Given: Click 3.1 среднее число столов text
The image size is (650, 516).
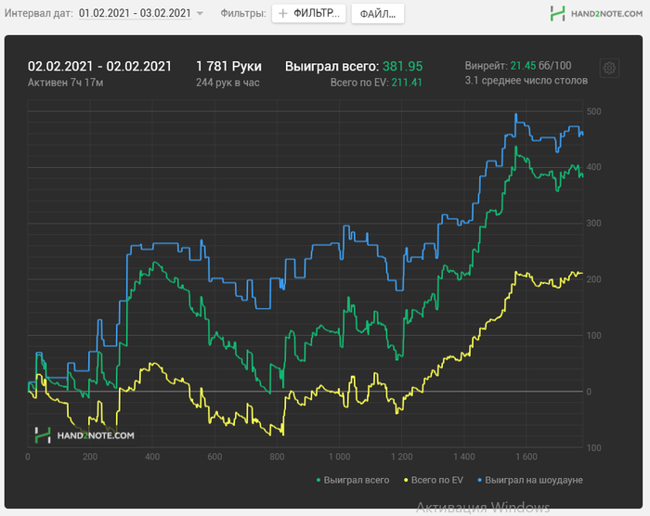Looking at the screenshot, I should pos(526,81).
